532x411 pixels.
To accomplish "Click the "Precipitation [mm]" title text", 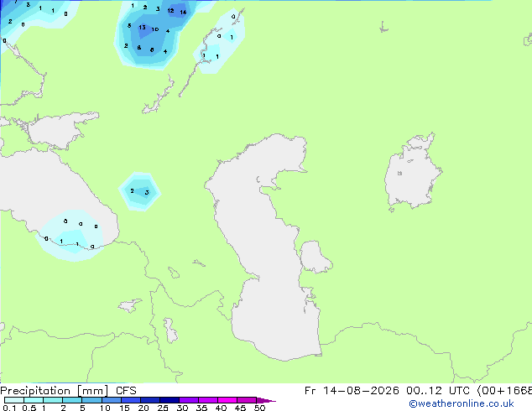I will click(55, 391).
